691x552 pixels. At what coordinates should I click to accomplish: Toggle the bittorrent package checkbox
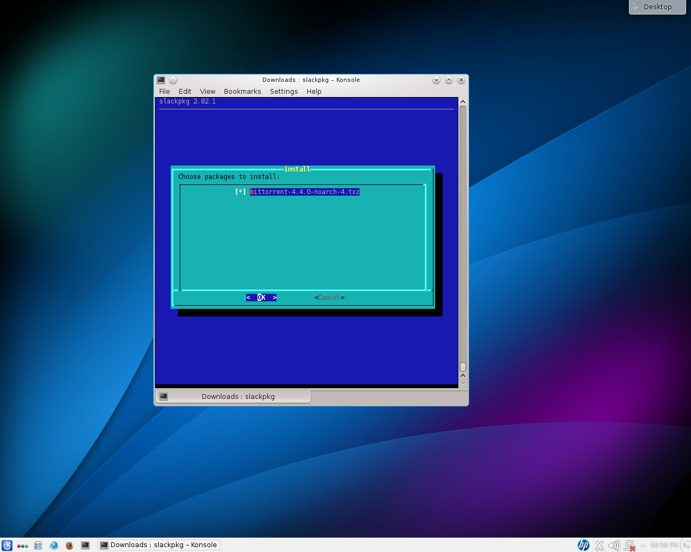241,192
